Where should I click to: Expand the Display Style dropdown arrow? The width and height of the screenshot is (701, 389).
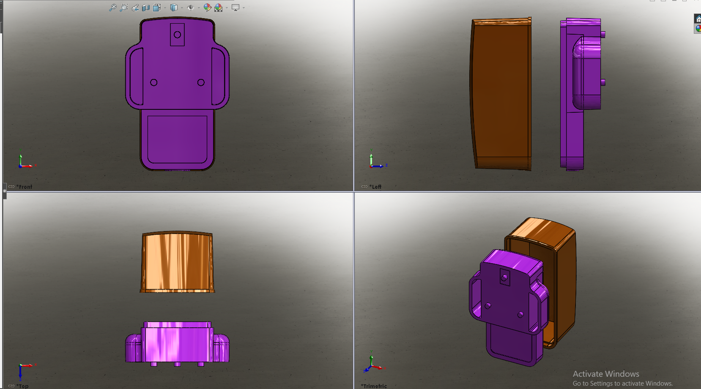pos(182,8)
